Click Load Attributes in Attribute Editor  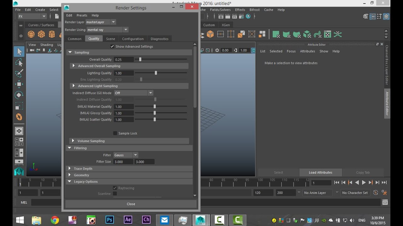[x=321, y=172]
